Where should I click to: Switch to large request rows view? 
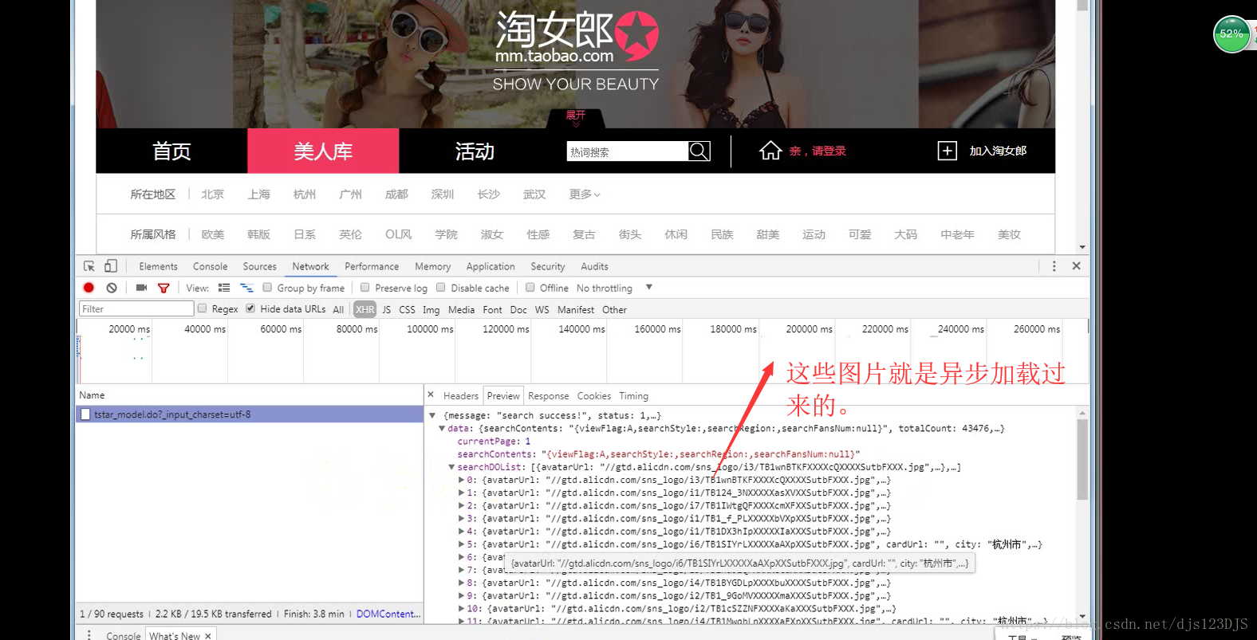(224, 288)
